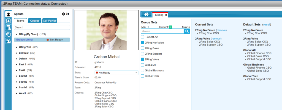Open Agents panel settings gear
Screen dimensions: 282x110
64,14
